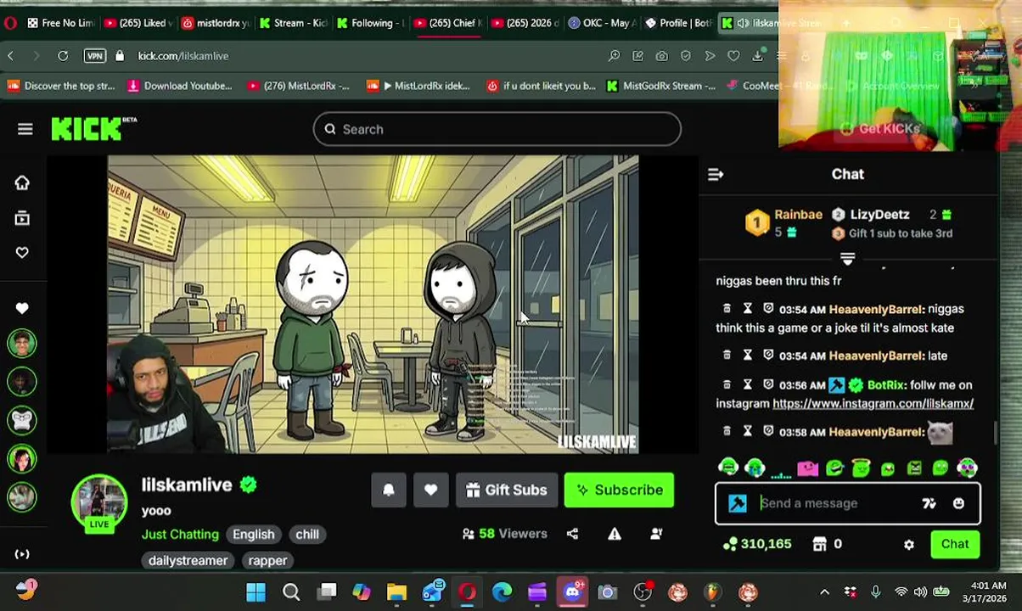The width and height of the screenshot is (1022, 611).
Task: Pick the pink square emote
Action: [x=807, y=468]
